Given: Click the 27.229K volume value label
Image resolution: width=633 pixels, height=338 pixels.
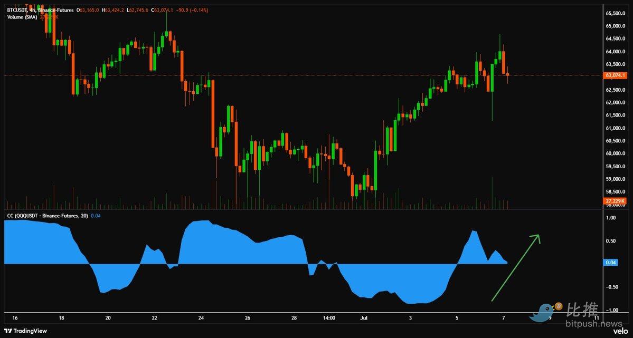Looking at the screenshot, I should [x=615, y=200].
